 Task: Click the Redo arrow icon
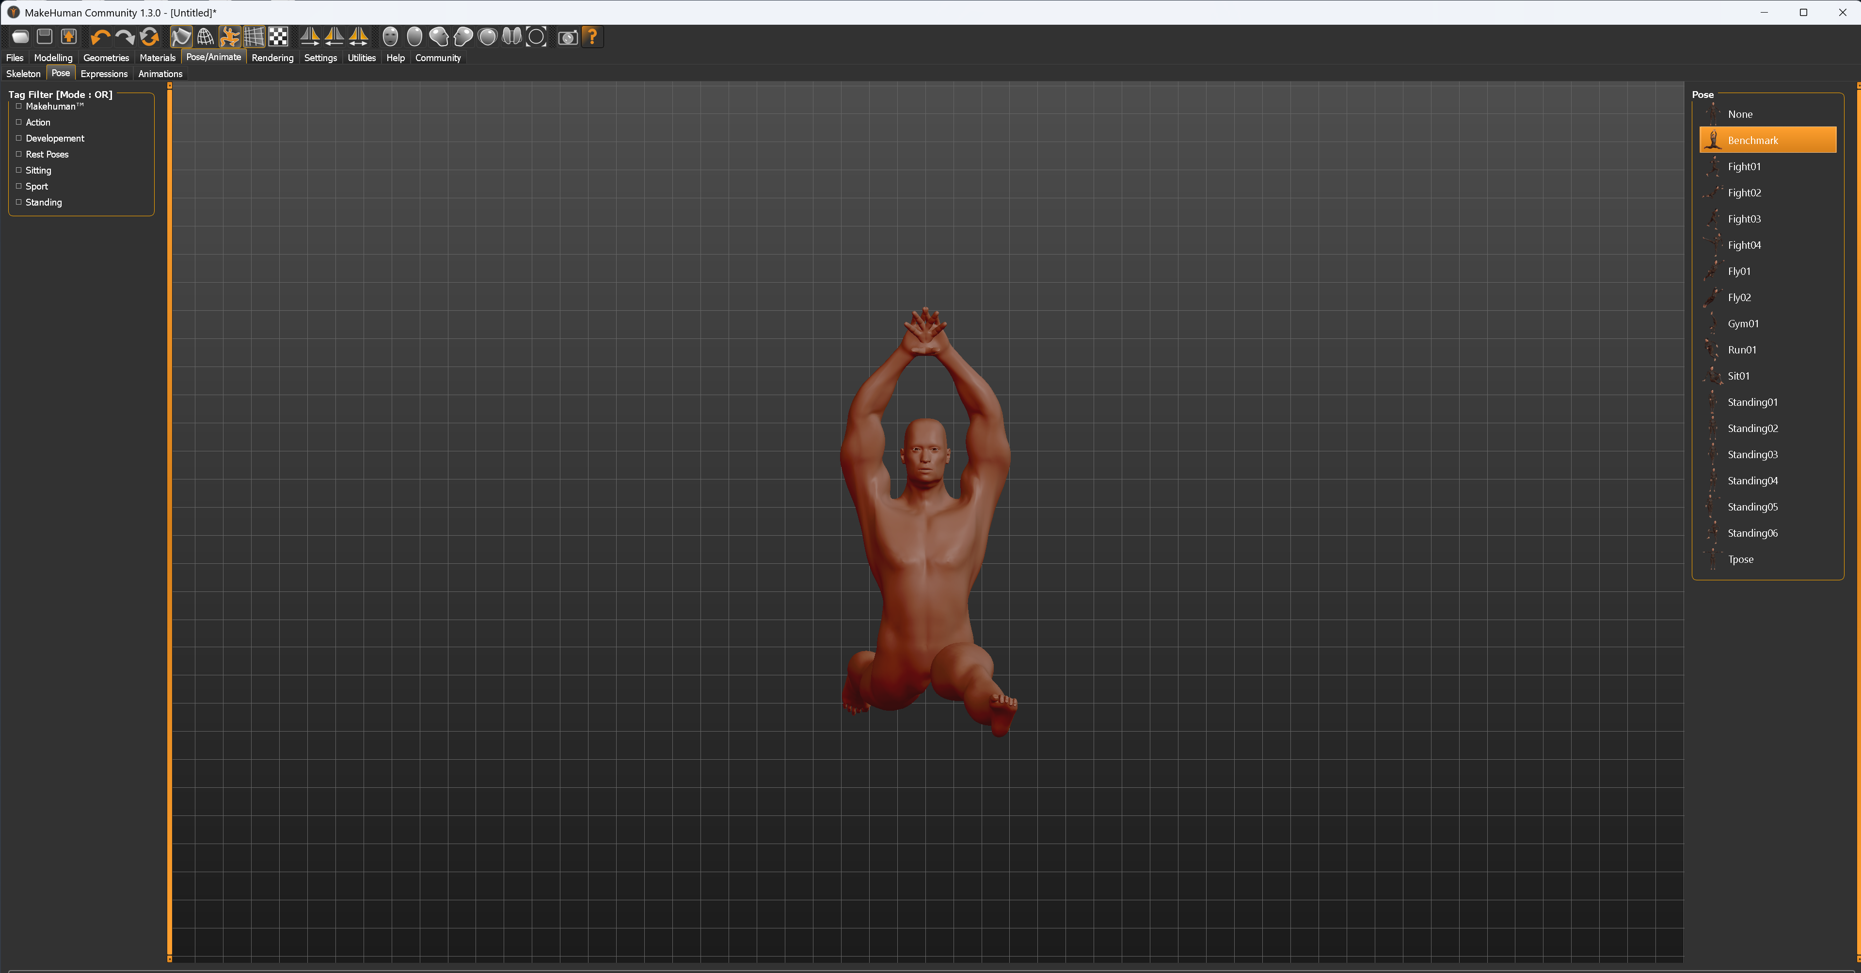(x=125, y=36)
